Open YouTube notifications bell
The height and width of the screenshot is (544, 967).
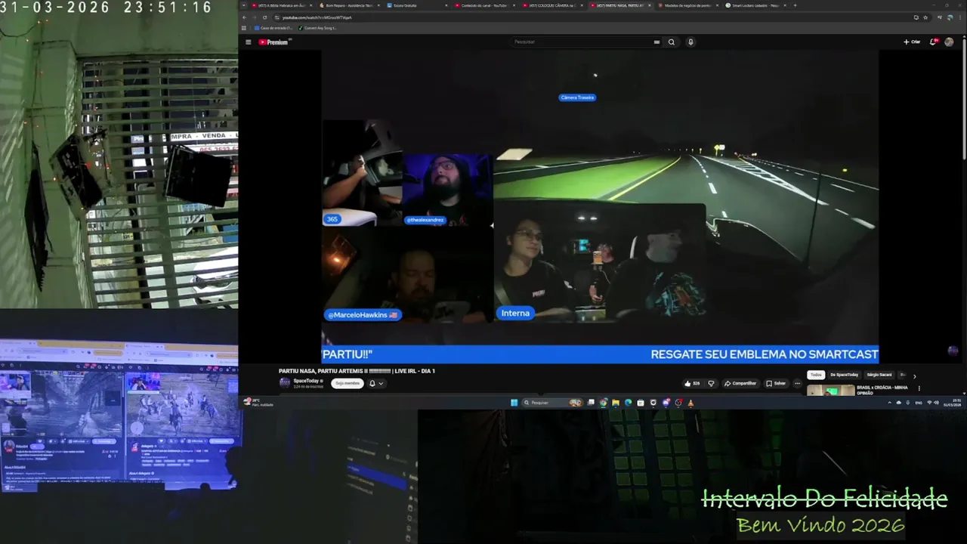933,42
